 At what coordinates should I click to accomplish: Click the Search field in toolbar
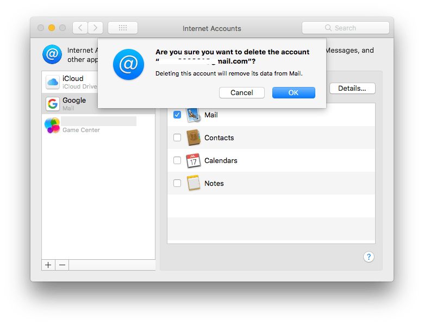tap(345, 28)
